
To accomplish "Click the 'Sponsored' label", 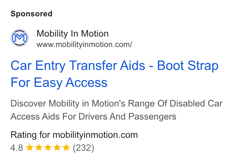I will 31,14.
